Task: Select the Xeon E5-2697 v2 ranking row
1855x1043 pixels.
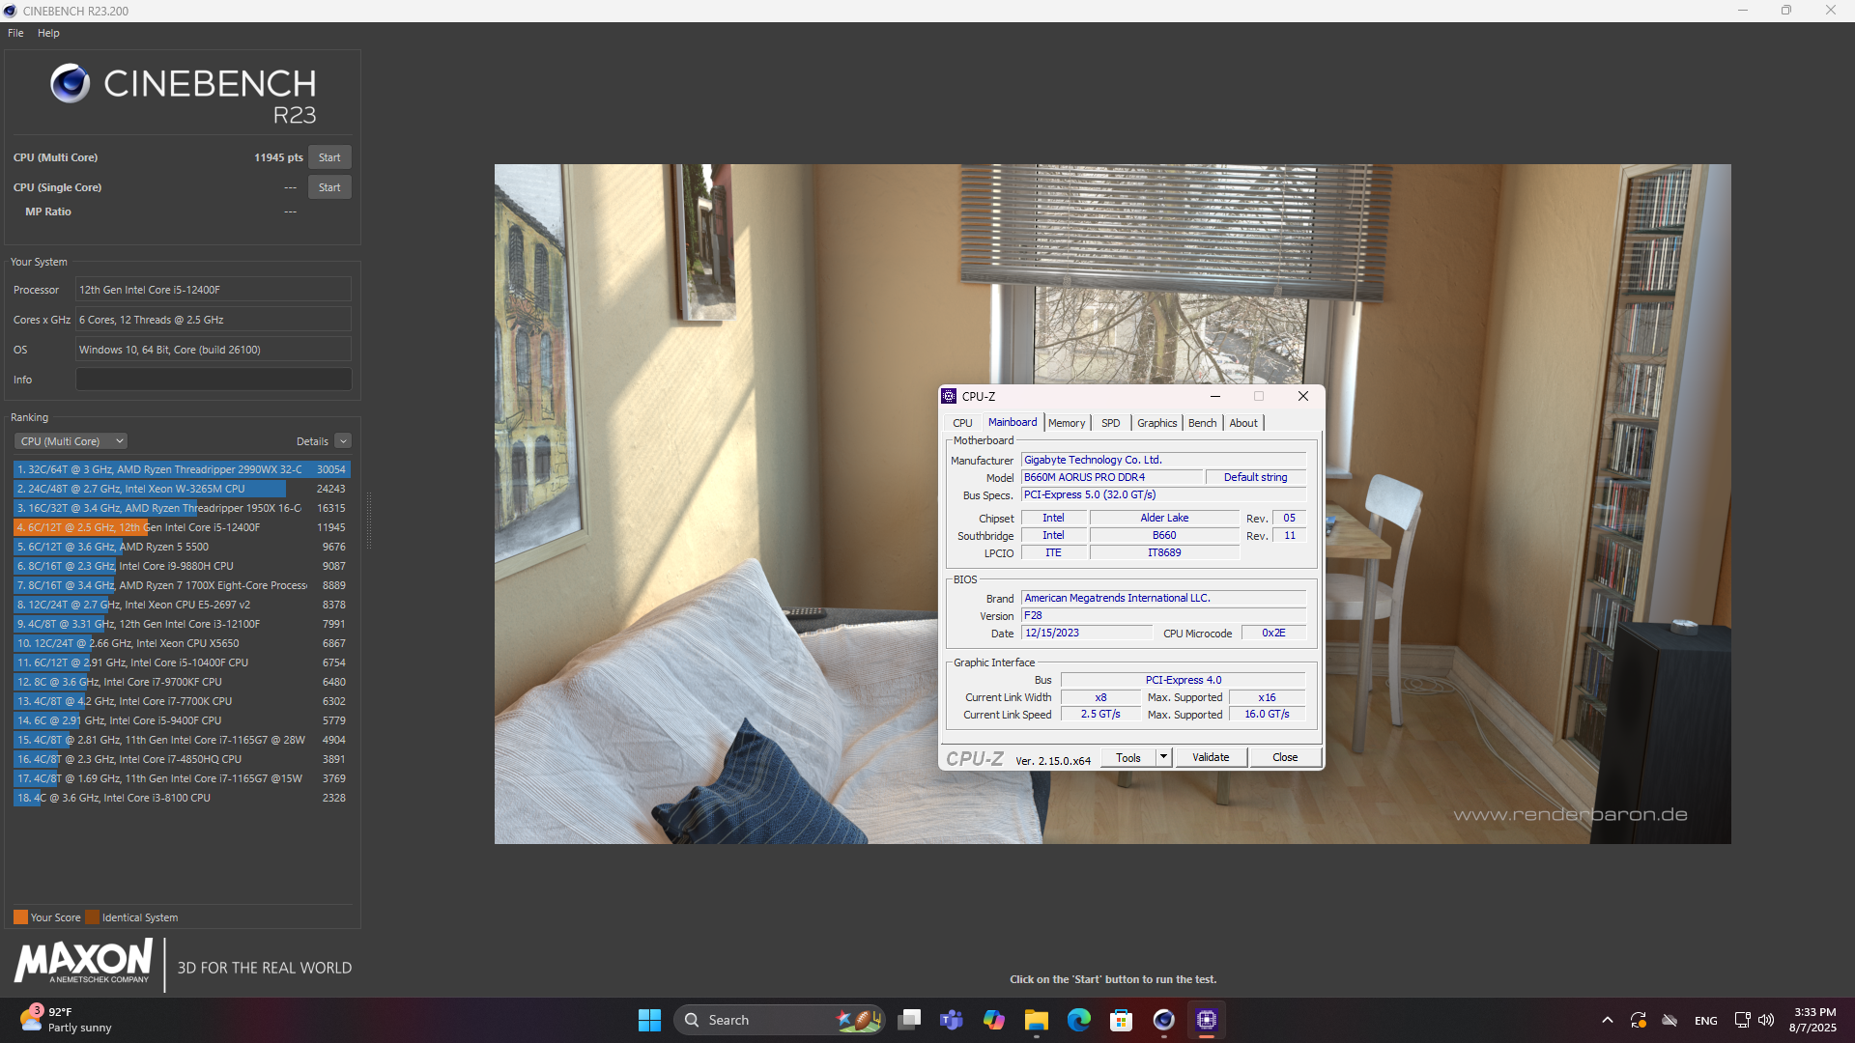Action: (182, 605)
